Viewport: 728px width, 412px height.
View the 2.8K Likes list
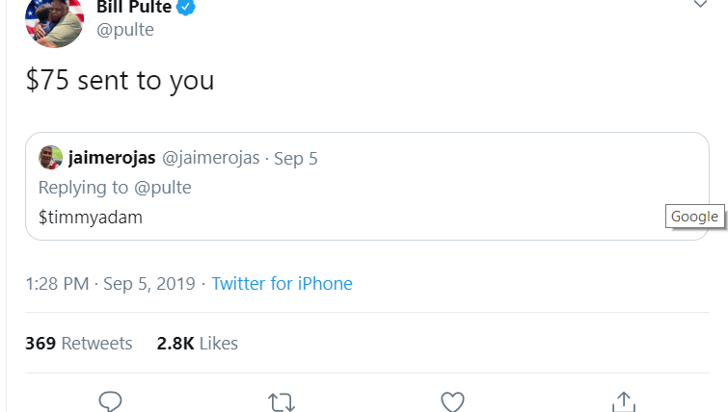(197, 343)
